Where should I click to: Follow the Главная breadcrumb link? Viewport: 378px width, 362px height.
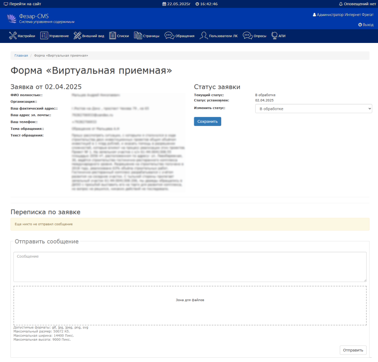click(x=21, y=56)
